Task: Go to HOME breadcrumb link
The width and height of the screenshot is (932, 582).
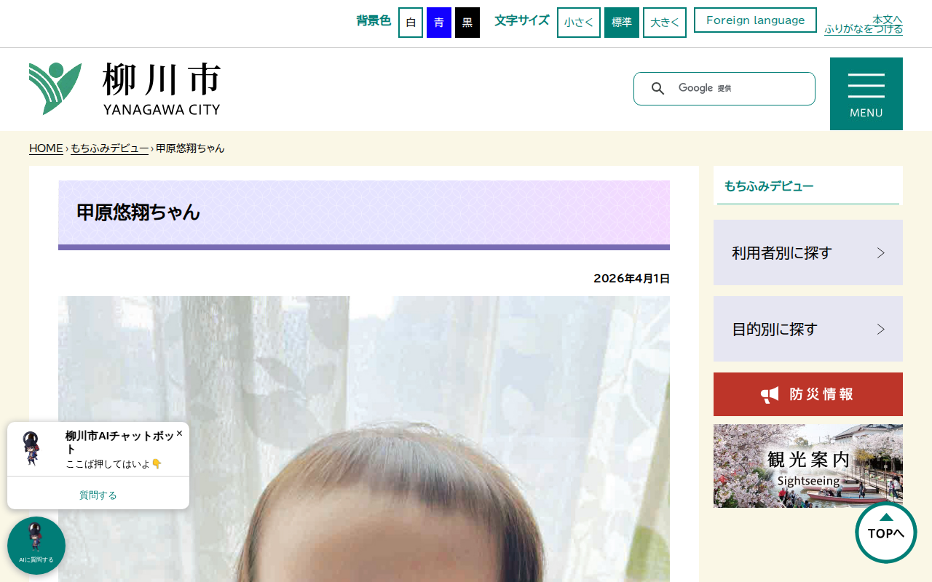Action: click(x=46, y=148)
